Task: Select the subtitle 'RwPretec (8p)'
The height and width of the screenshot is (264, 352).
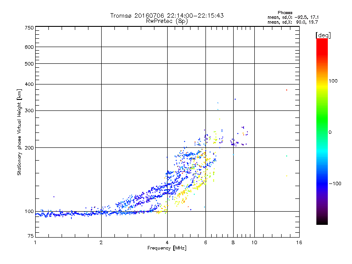Action: pyautogui.click(x=167, y=21)
